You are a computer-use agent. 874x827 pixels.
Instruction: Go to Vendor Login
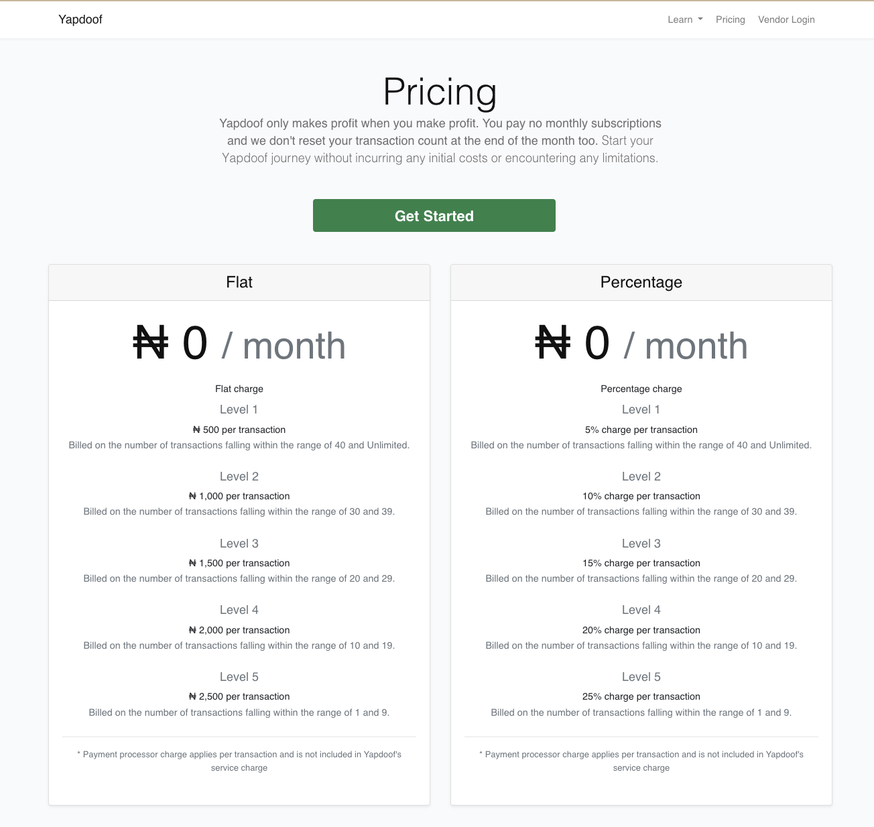[786, 19]
